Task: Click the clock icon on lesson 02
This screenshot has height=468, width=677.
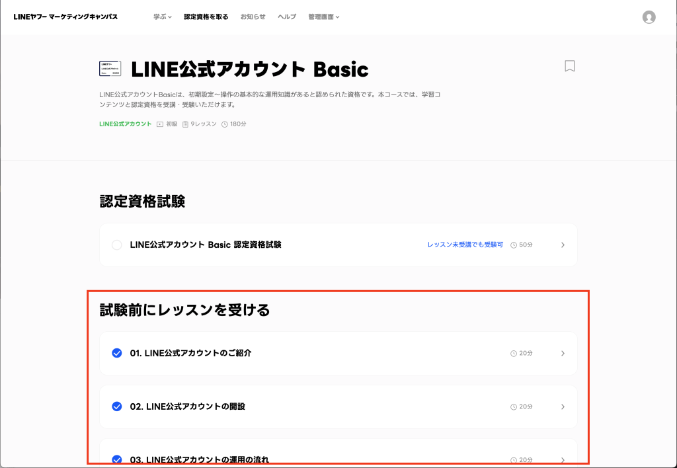Action: (514, 407)
